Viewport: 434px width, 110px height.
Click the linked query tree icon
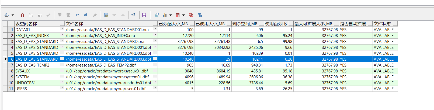[x=133, y=15]
